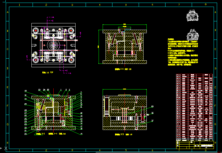Click the TOP view caption text
222x153 pixels.
point(48,72)
